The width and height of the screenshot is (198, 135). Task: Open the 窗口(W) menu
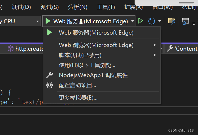(x=162, y=7)
